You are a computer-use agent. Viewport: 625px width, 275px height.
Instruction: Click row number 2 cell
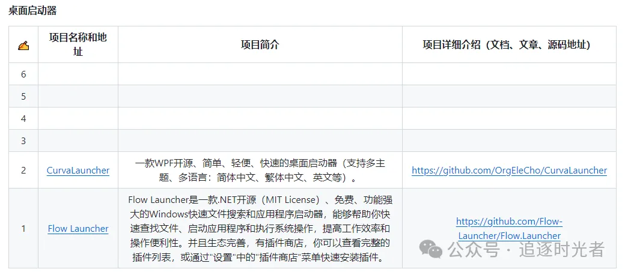pos(23,171)
